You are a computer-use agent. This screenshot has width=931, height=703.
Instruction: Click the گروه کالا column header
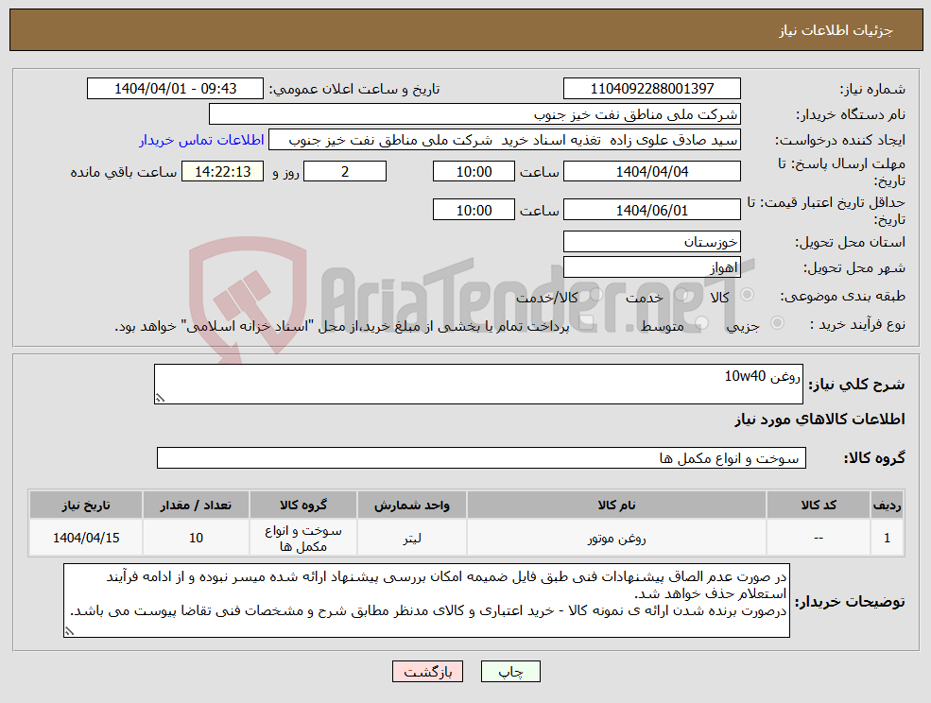303,505
